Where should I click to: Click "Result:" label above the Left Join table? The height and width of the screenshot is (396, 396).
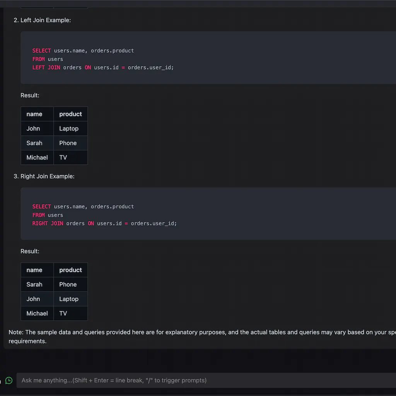(30, 95)
